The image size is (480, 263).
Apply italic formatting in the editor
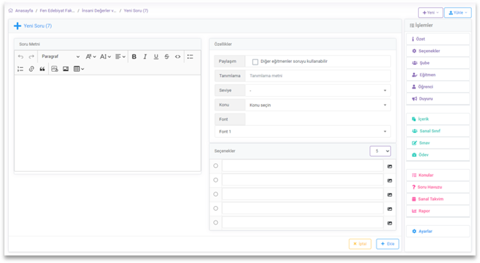point(145,57)
